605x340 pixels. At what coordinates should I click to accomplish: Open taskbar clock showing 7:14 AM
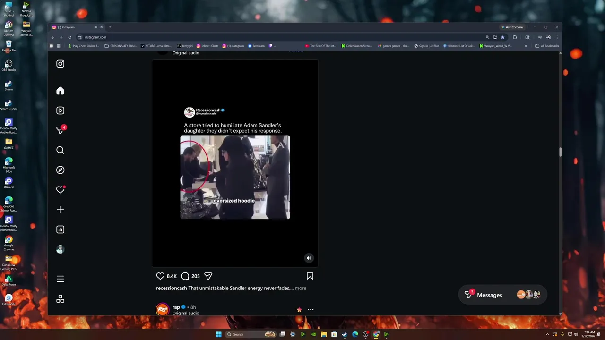[589, 334]
